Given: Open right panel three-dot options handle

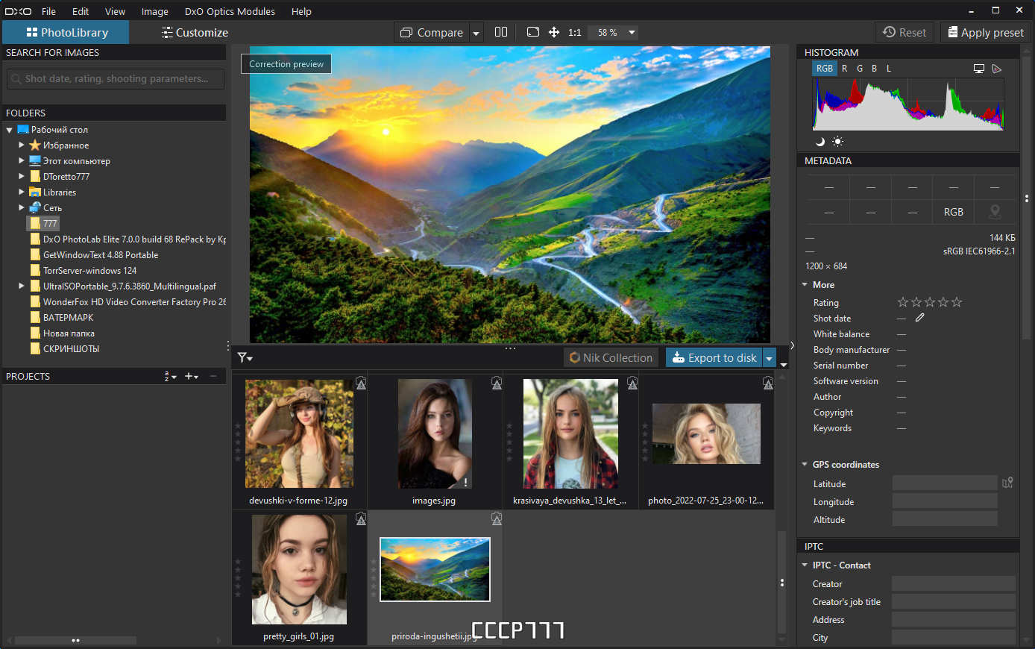Looking at the screenshot, I should (x=1027, y=198).
